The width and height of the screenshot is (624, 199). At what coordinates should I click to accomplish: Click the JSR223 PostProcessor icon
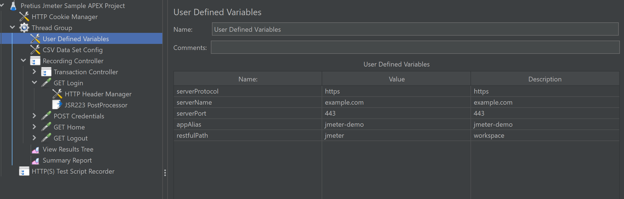(x=57, y=105)
